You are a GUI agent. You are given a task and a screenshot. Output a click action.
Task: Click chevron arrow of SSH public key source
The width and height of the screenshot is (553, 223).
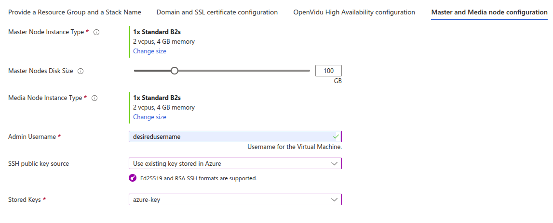tap(334, 163)
